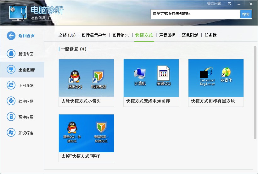Go to the 任务栏 tab
The height and width of the screenshot is (174, 258).
[210, 35]
